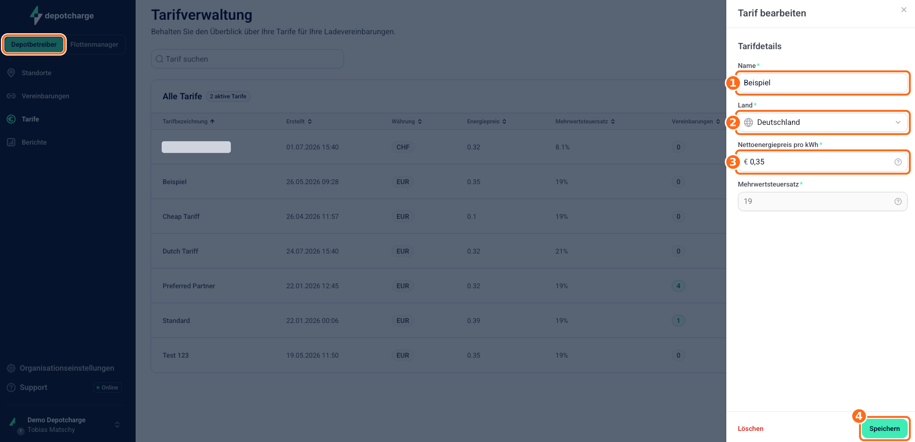The width and height of the screenshot is (915, 442).
Task: Switch to Flottenmanager tab
Action: pos(94,44)
